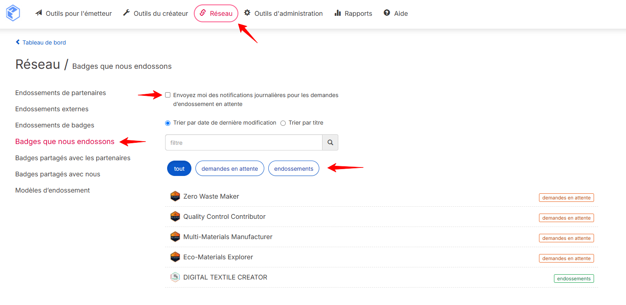Enable daily endorsement notifications checkbox

click(x=168, y=95)
